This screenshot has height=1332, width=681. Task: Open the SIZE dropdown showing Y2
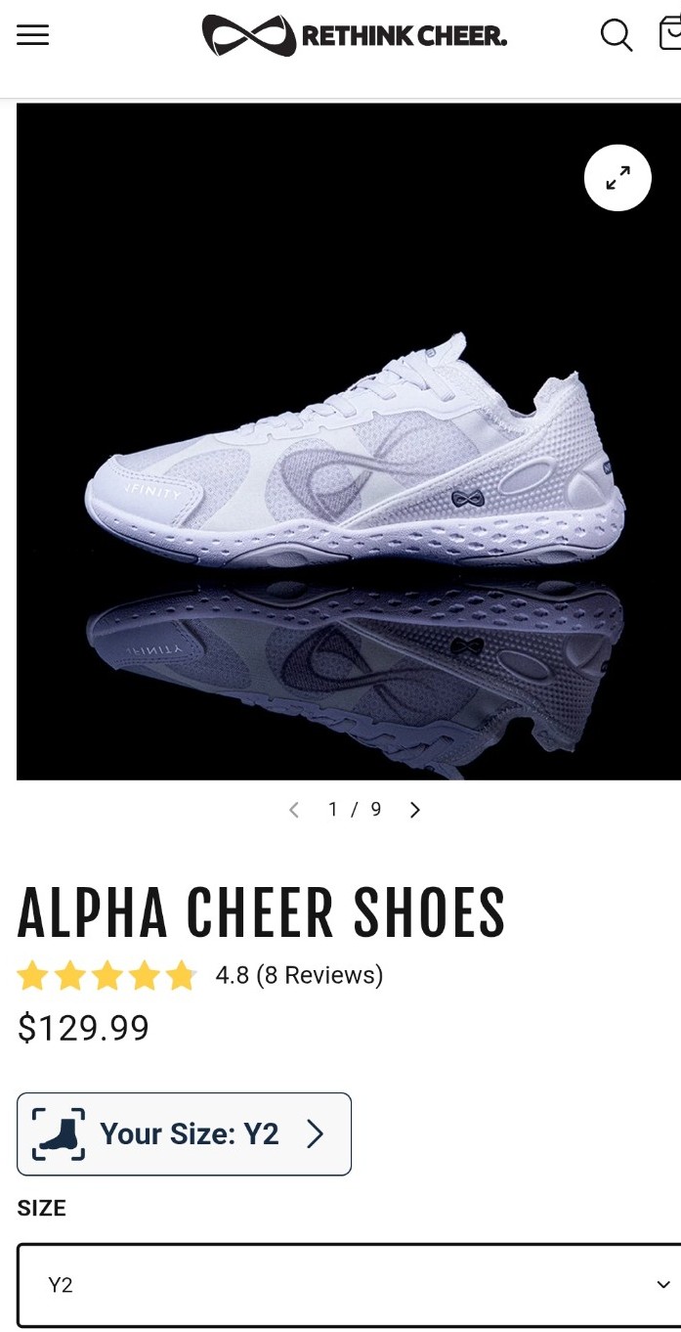coord(349,1285)
